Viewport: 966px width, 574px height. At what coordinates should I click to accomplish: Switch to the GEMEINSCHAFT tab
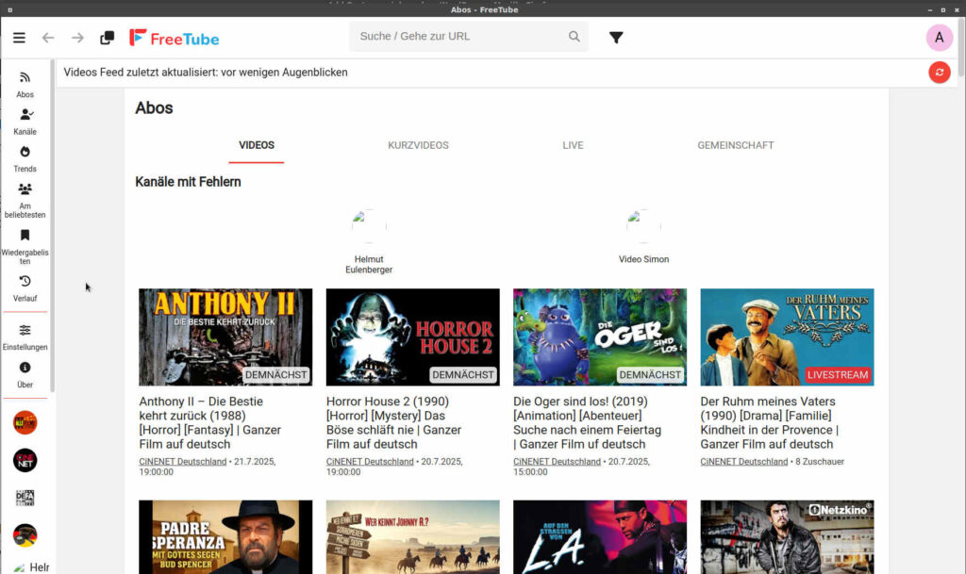click(736, 146)
